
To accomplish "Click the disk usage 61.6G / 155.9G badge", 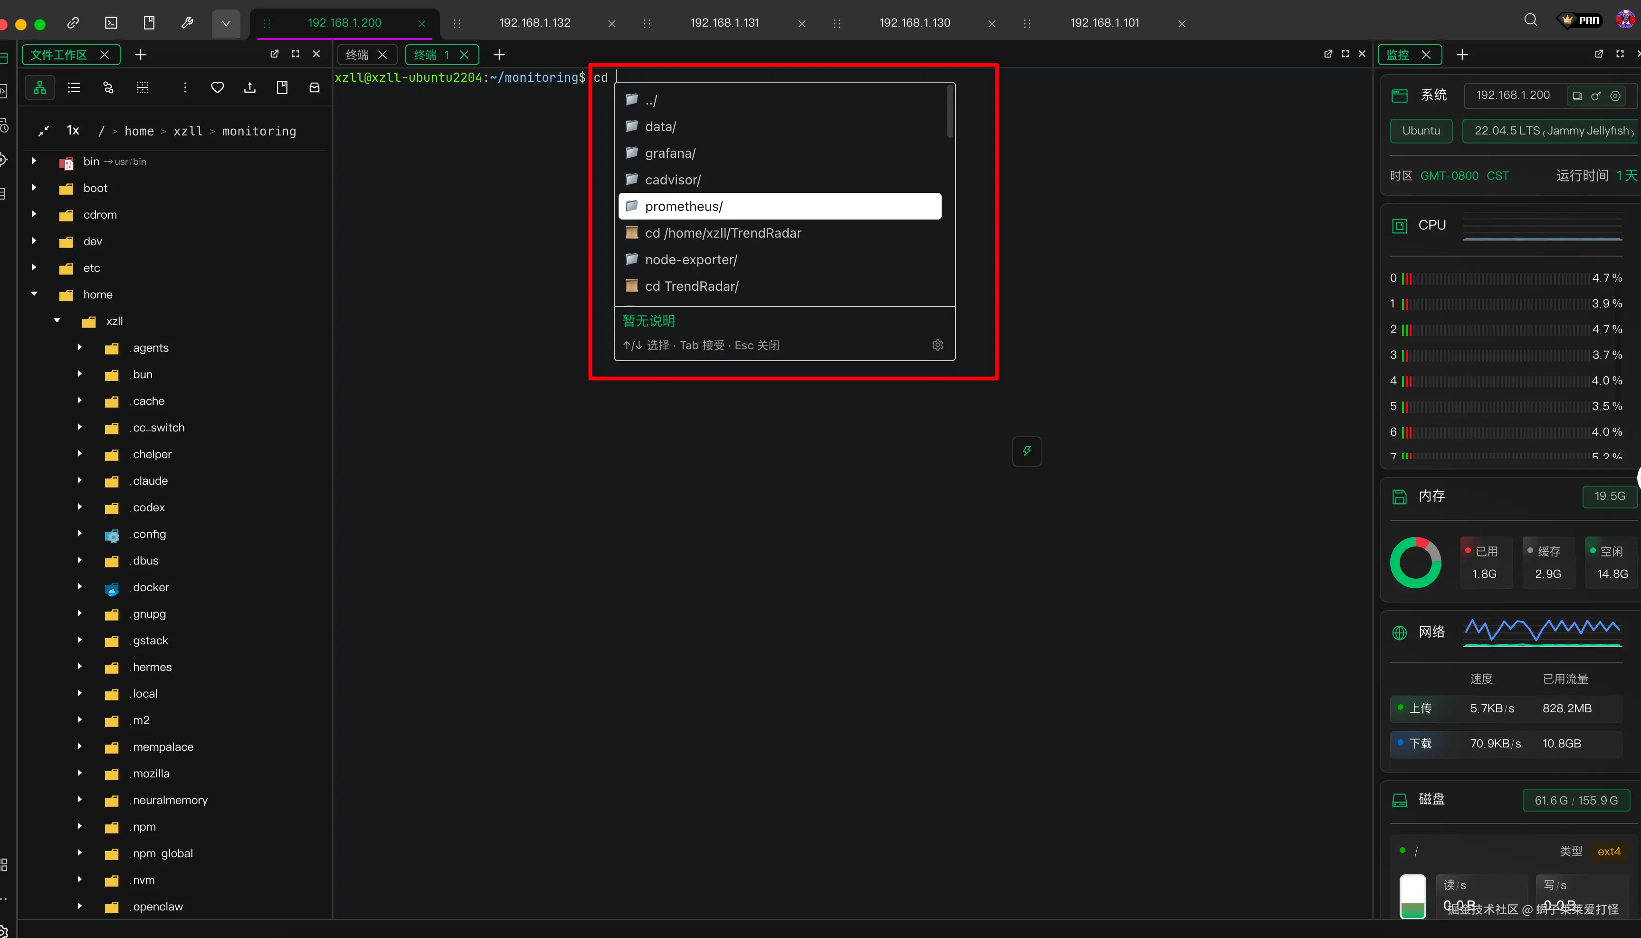I will [x=1576, y=800].
